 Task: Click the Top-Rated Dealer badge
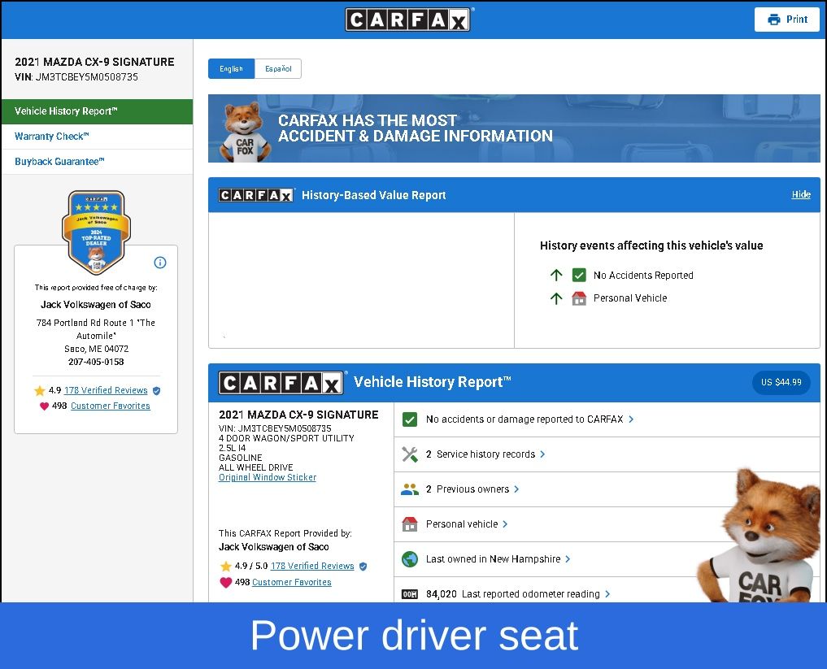click(x=96, y=233)
